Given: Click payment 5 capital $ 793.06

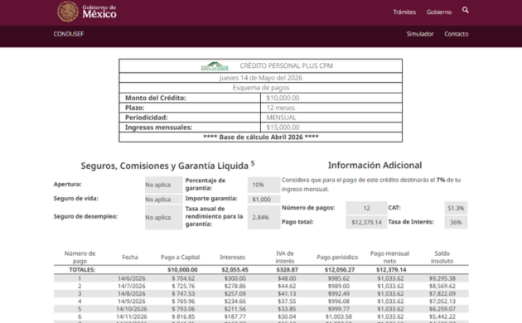Looking at the screenshot, I should click(x=183, y=309).
